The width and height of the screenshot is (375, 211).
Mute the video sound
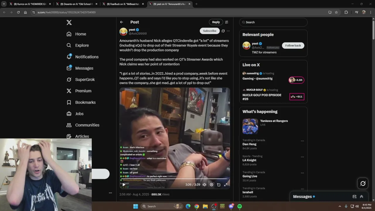(x=204, y=185)
